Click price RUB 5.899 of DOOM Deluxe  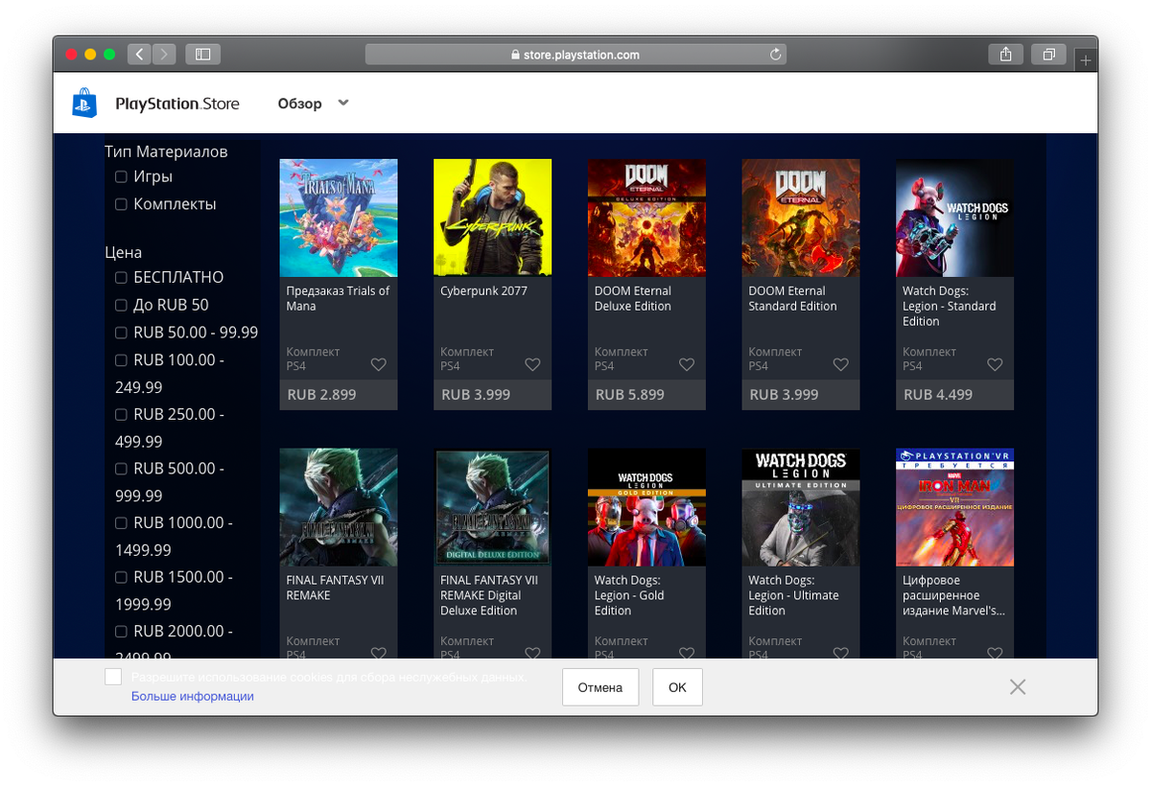[x=630, y=395]
